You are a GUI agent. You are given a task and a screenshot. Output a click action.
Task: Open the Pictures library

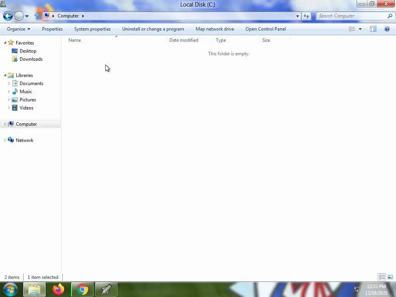point(28,100)
